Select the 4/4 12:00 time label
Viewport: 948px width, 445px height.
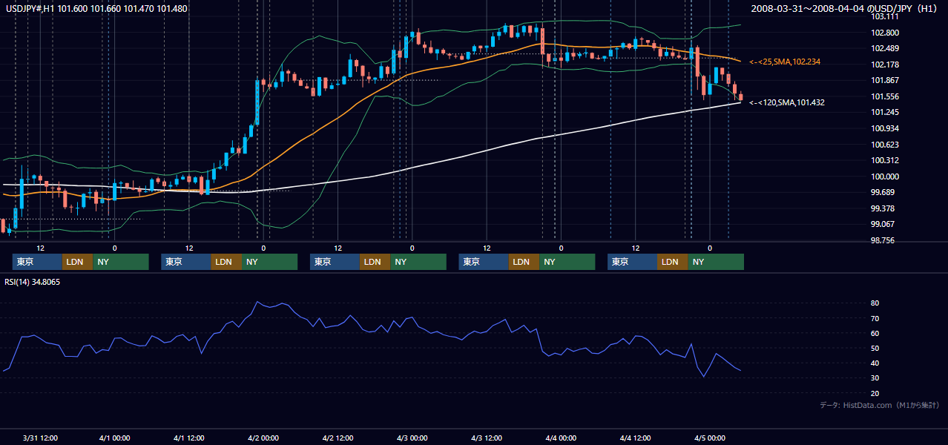(x=635, y=438)
